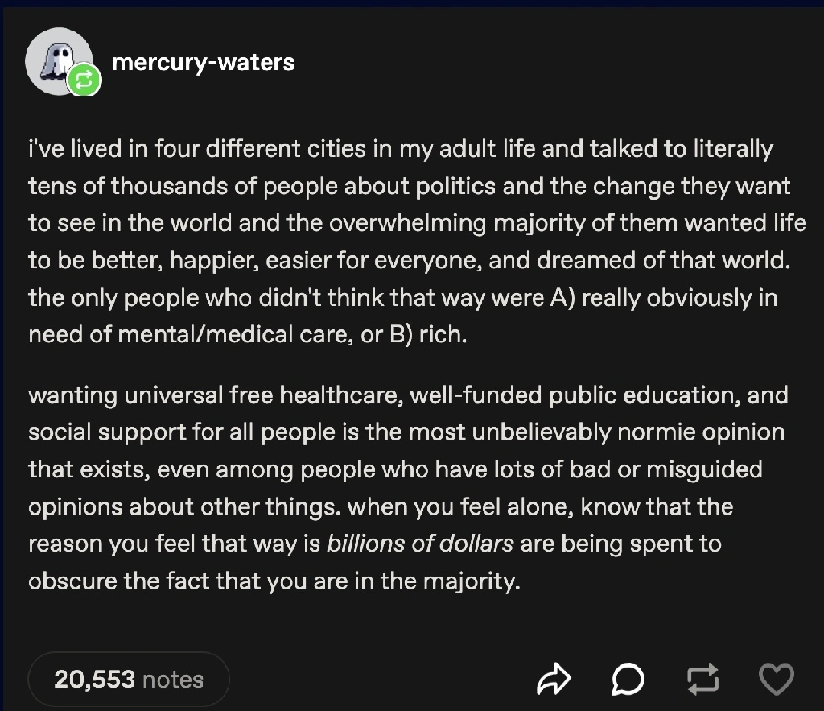Viewport: 824px width, 711px height.
Task: Open the ghost avatar profile picture
Action: (59, 61)
